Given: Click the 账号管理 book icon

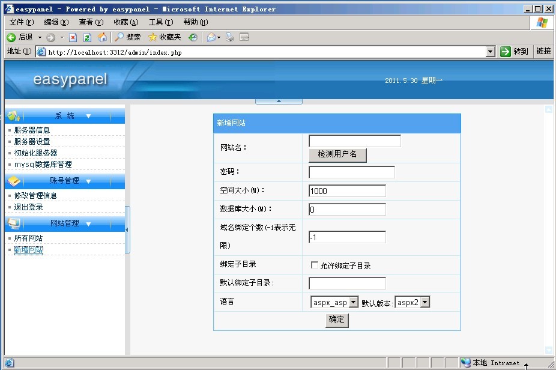Looking at the screenshot, I should pyautogui.click(x=14, y=181).
